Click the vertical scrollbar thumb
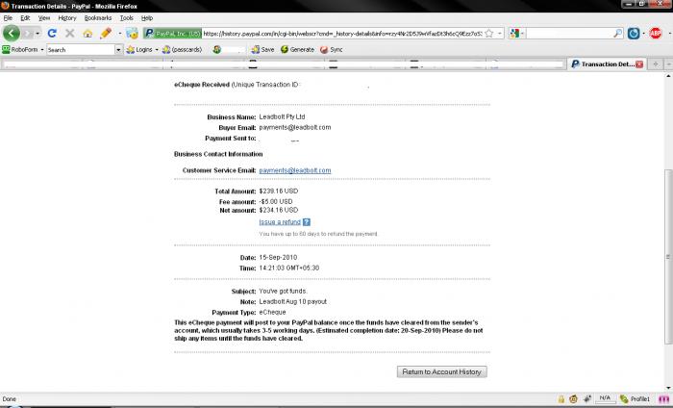673x408 pixels. click(x=669, y=256)
